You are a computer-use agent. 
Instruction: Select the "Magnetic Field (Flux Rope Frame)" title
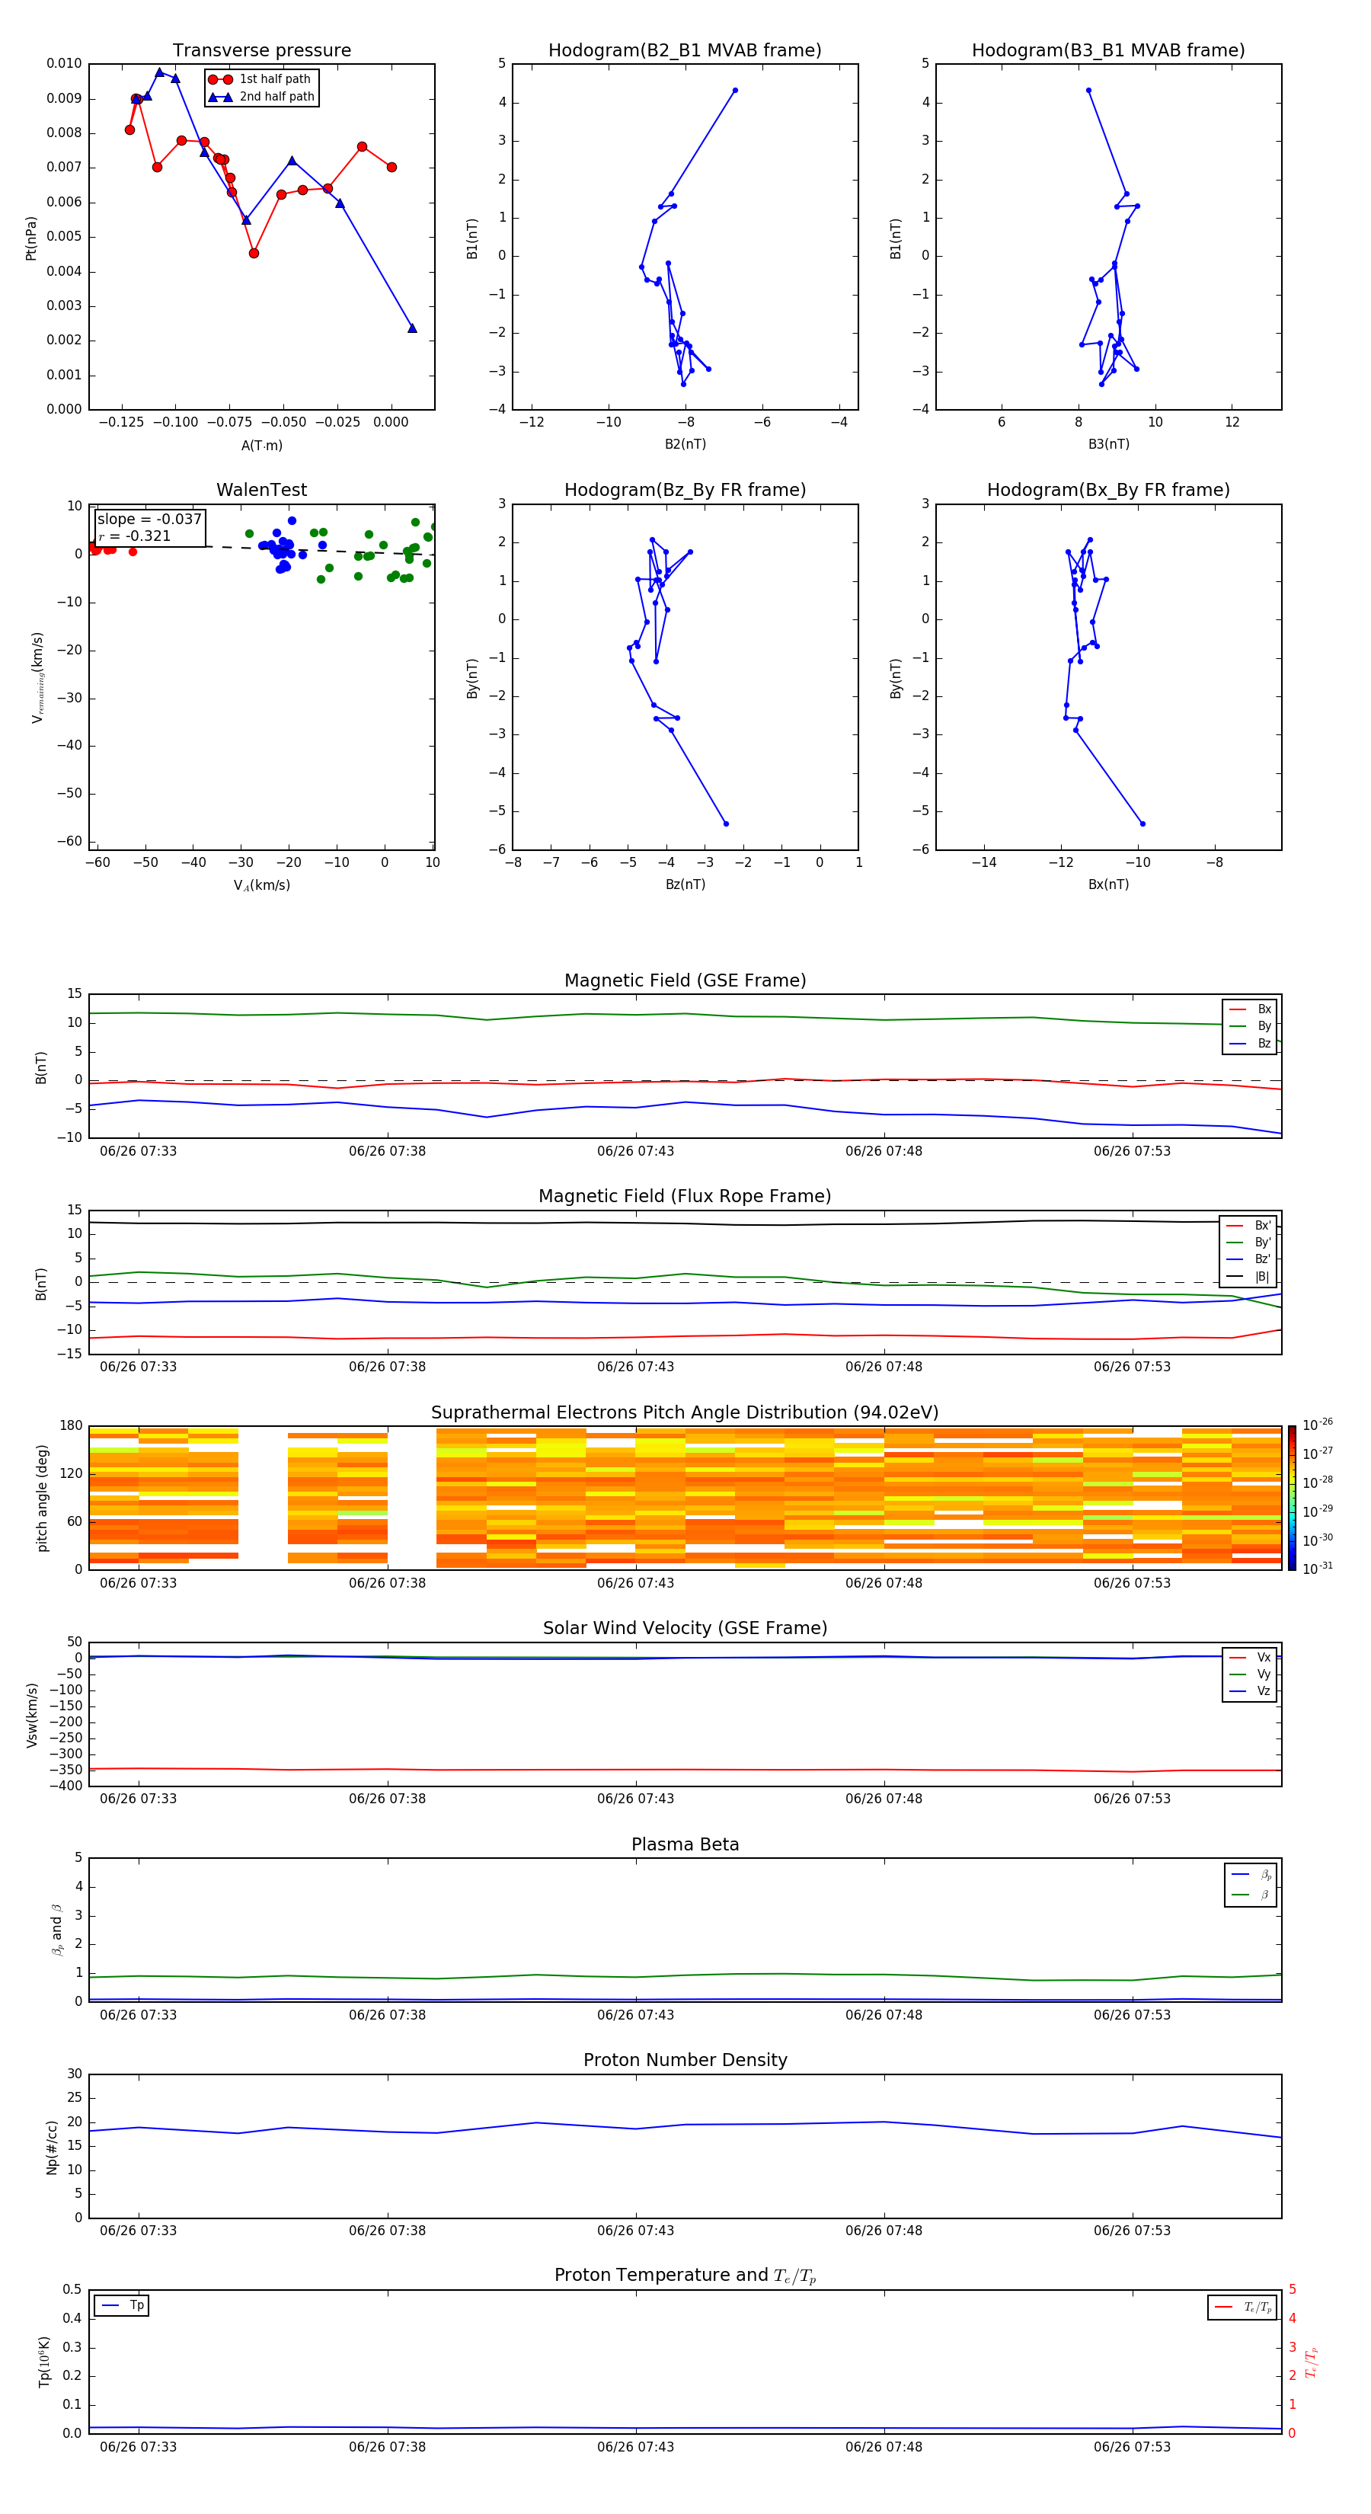click(x=685, y=1197)
